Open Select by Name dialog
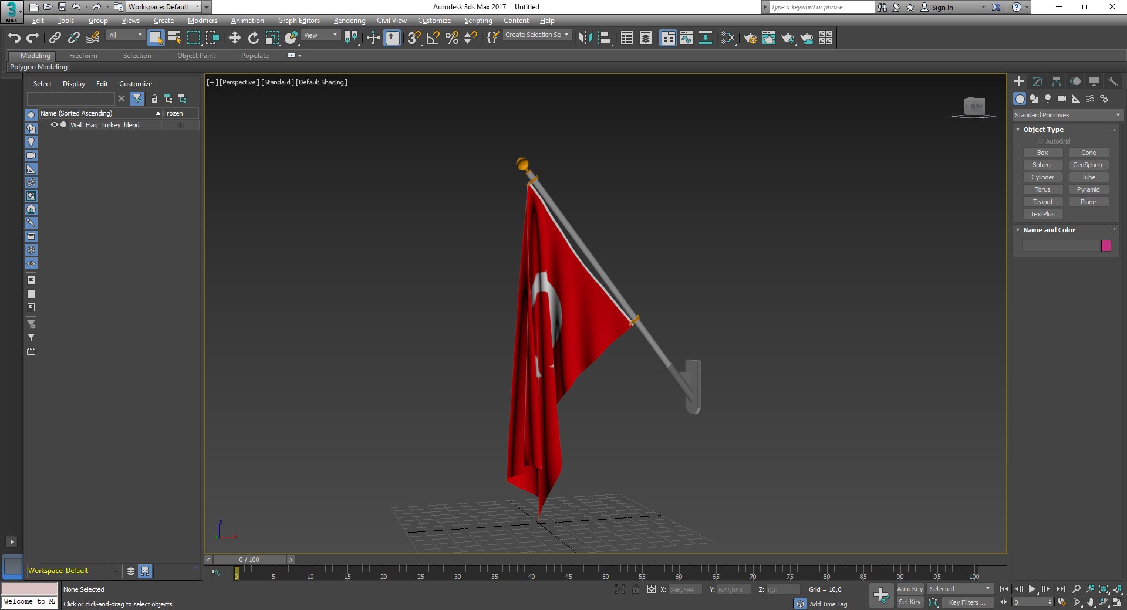The image size is (1127, 610). click(x=174, y=38)
